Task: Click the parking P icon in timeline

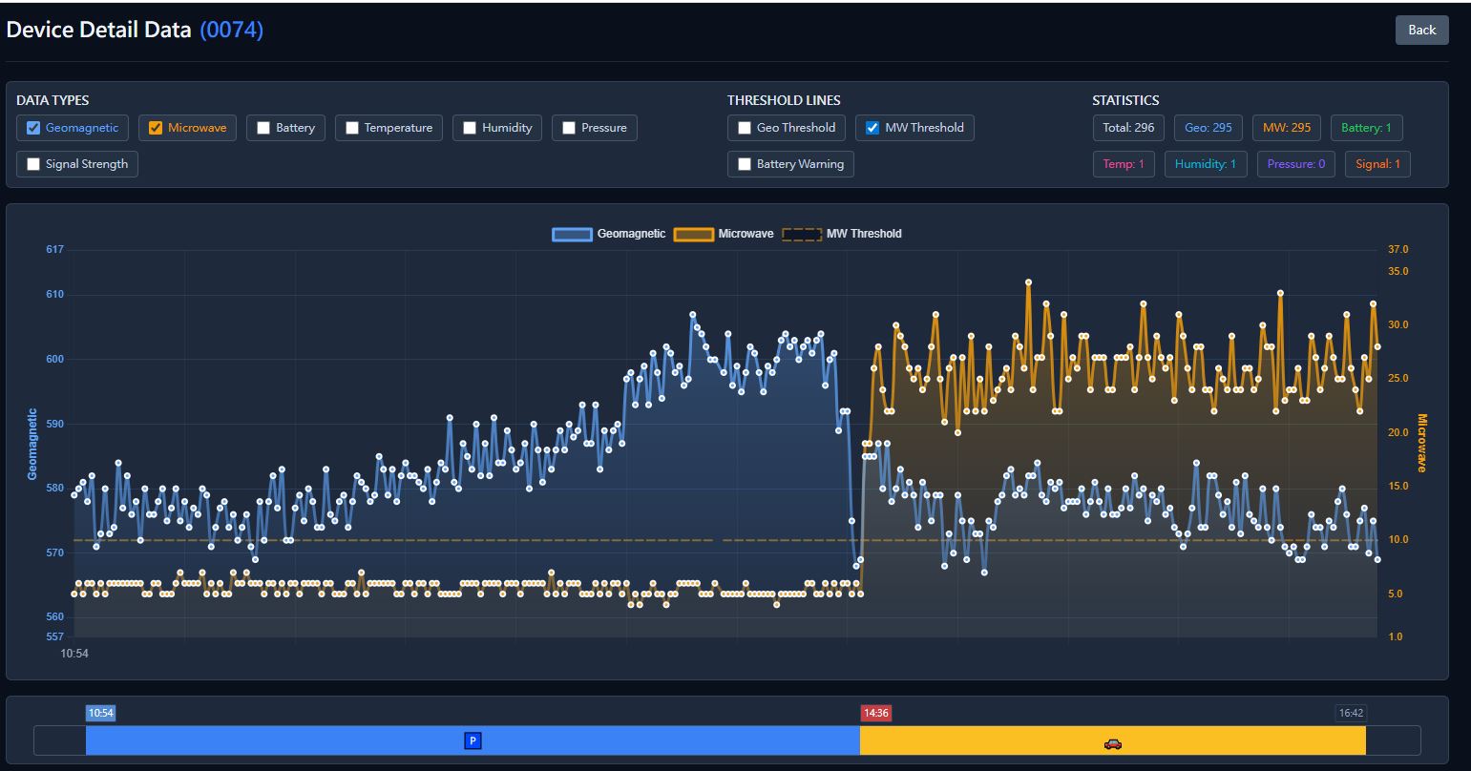Action: [472, 740]
